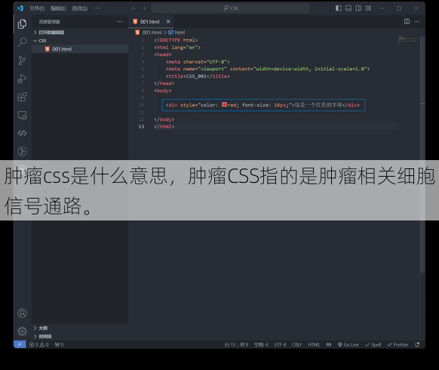Click the <title>CSS_001</title> line

click(x=198, y=76)
